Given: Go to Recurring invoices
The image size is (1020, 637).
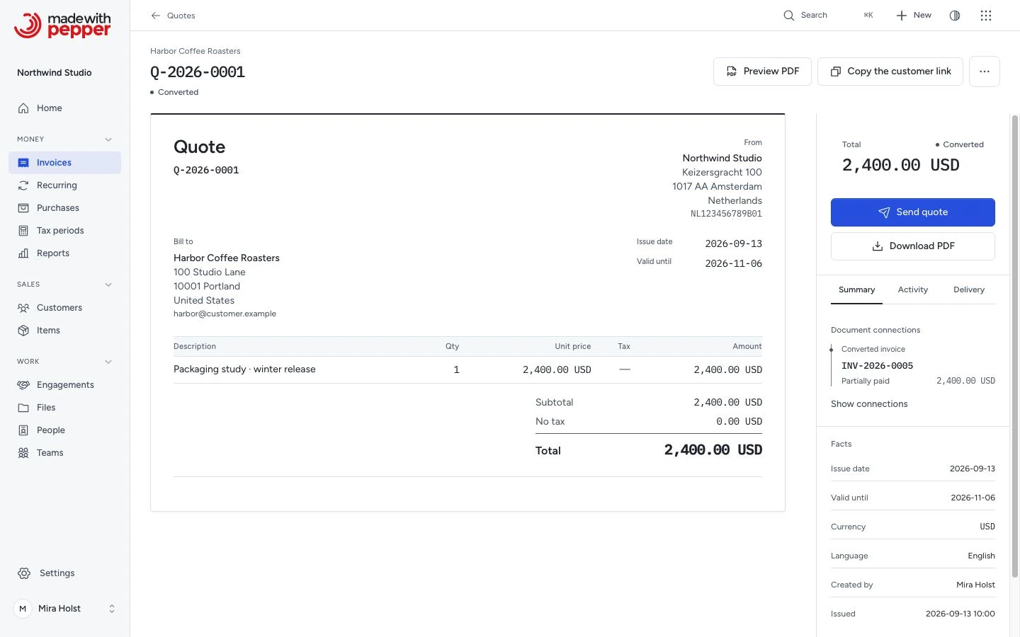Looking at the screenshot, I should [64, 185].
